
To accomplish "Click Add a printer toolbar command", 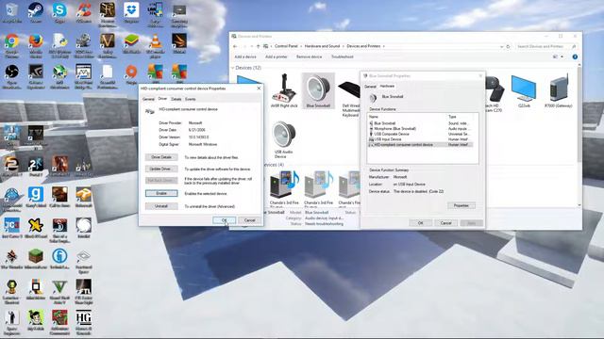I will [277, 56].
